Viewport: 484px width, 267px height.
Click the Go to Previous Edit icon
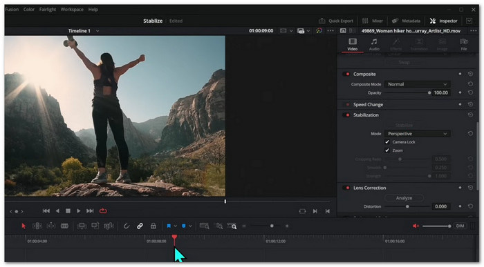328,211
